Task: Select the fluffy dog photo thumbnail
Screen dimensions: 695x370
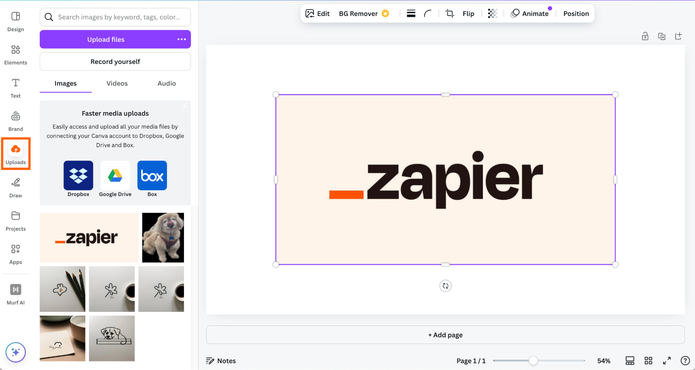Action: pyautogui.click(x=163, y=237)
